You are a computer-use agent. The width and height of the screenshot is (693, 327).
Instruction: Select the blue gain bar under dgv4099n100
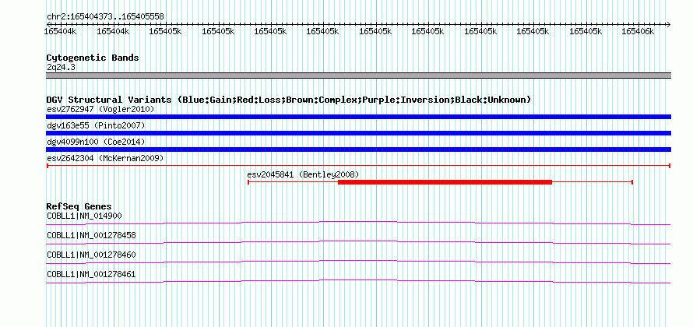click(x=358, y=149)
